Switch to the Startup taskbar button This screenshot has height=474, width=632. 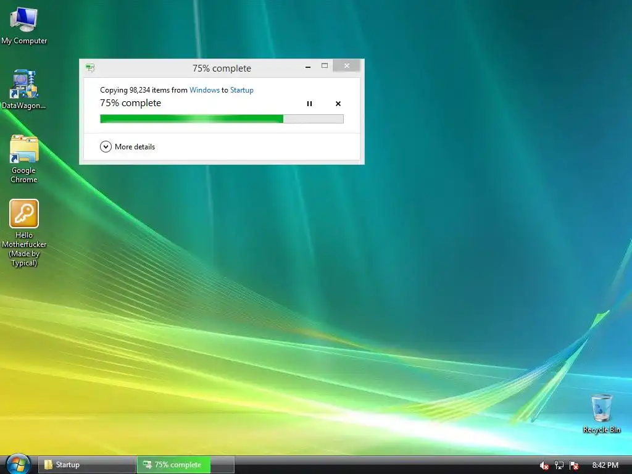87,465
